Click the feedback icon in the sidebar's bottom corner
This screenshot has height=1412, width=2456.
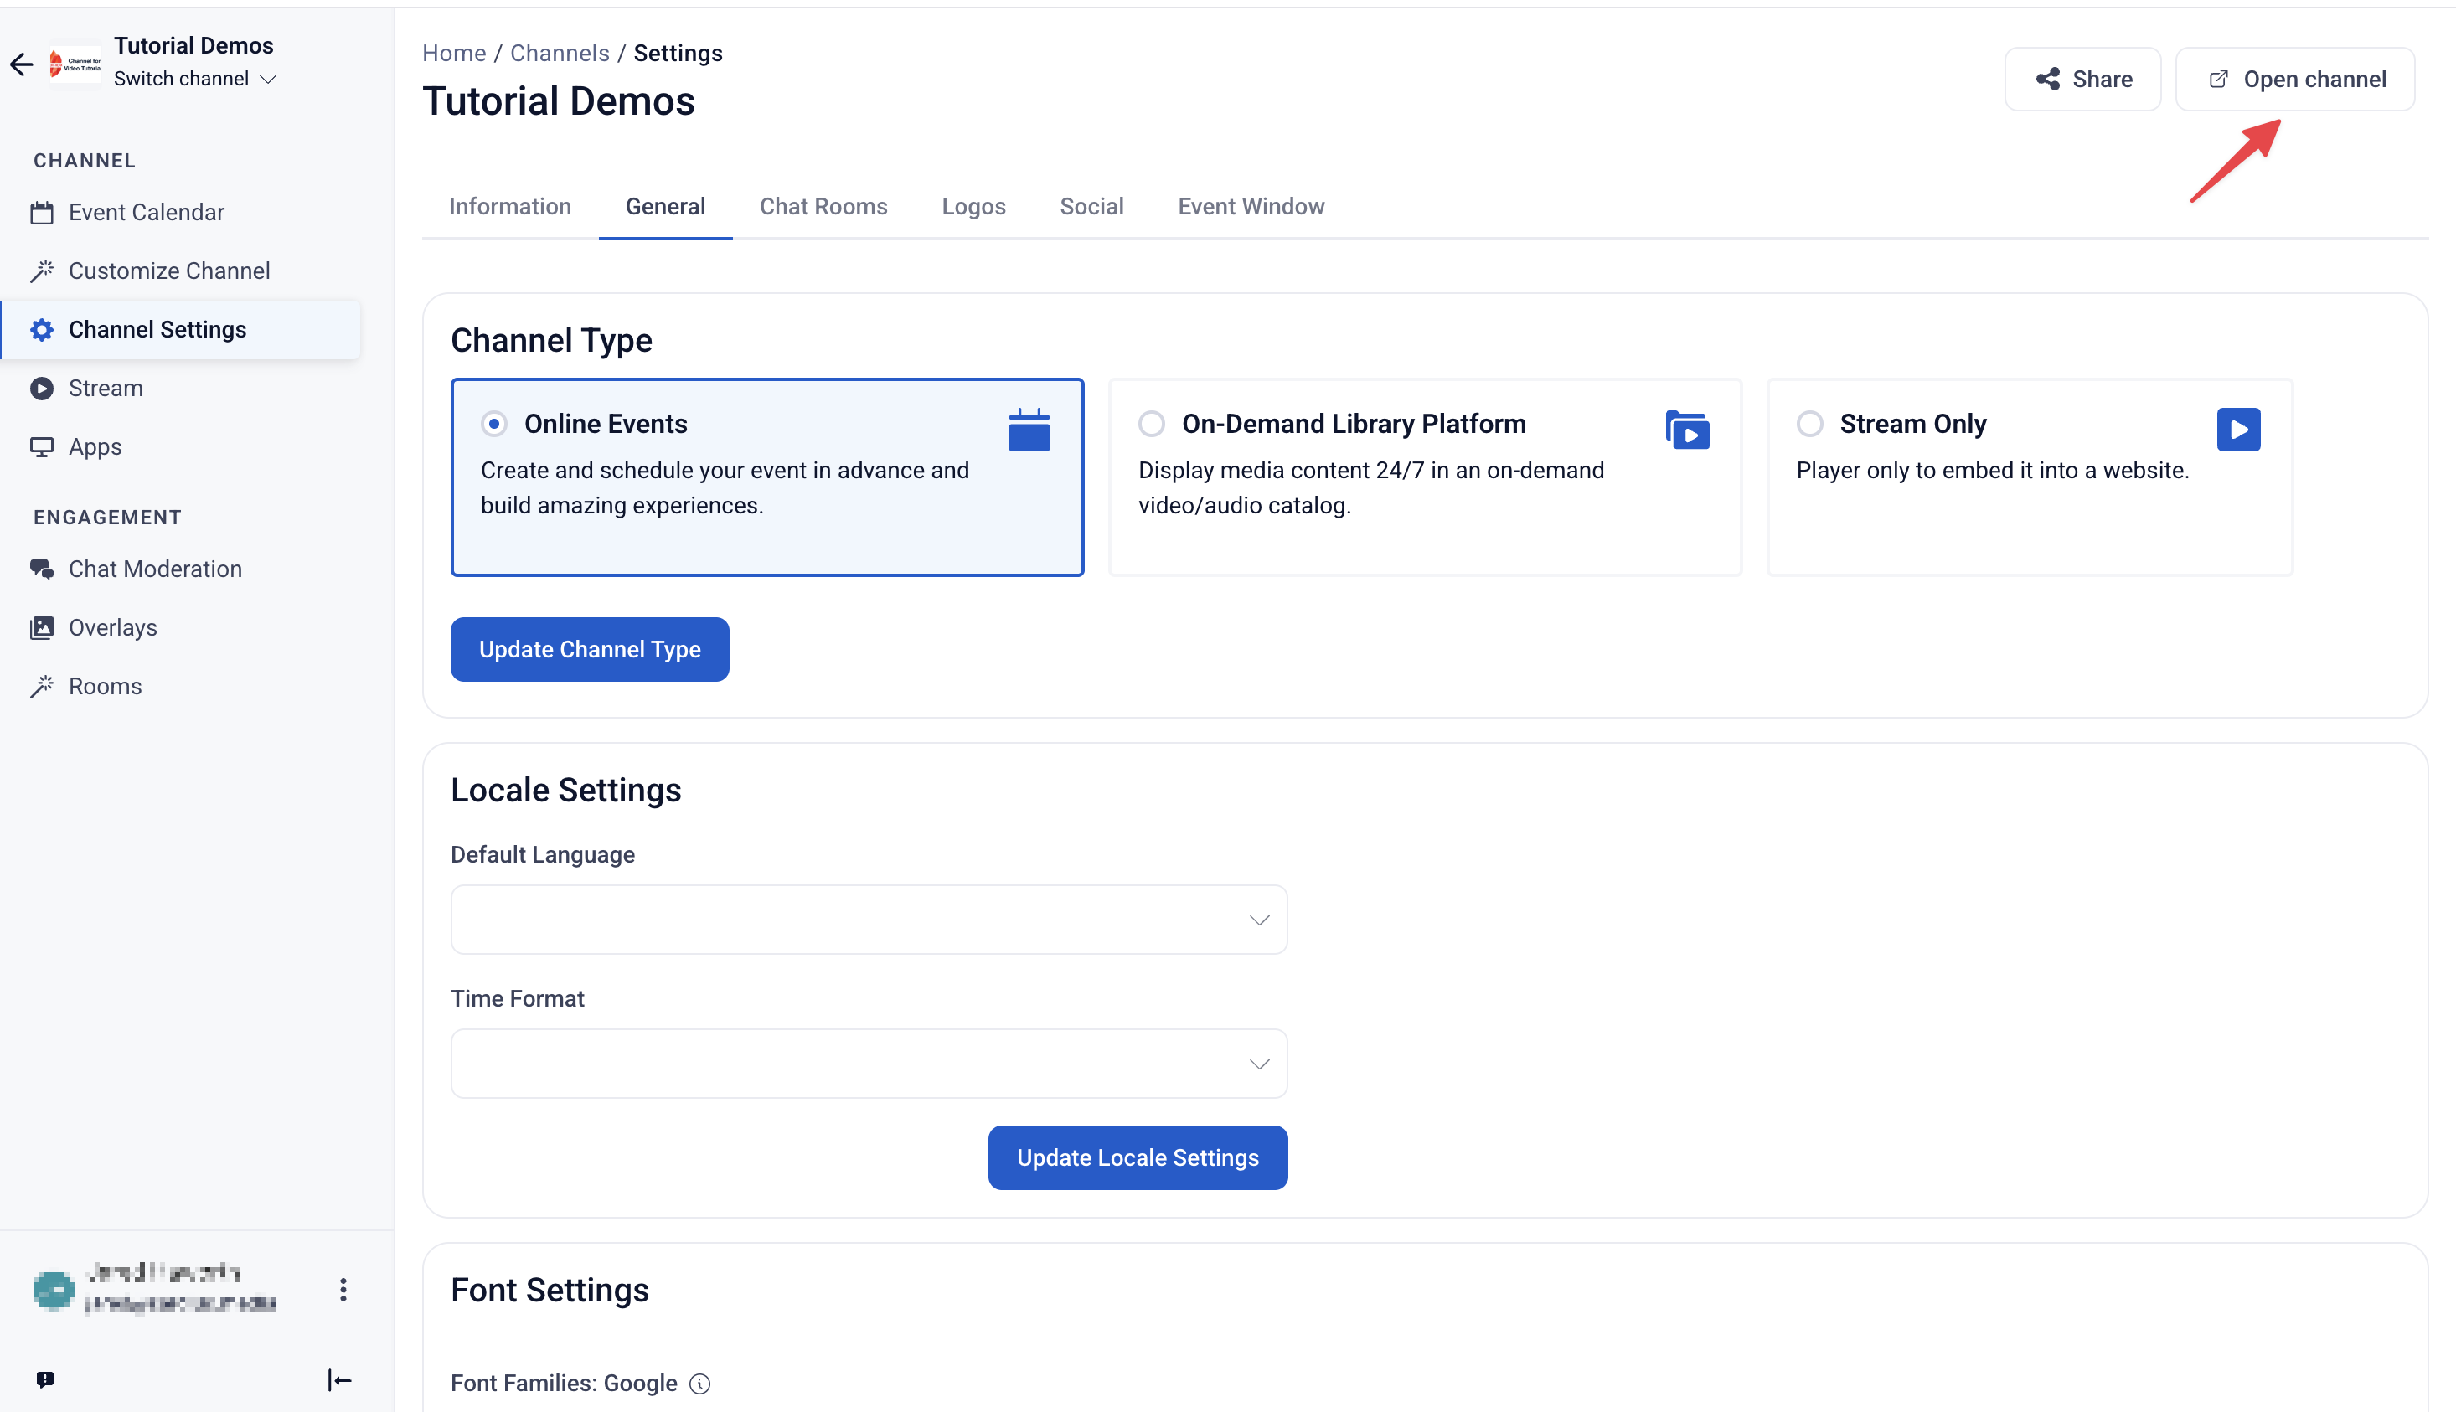[x=44, y=1379]
